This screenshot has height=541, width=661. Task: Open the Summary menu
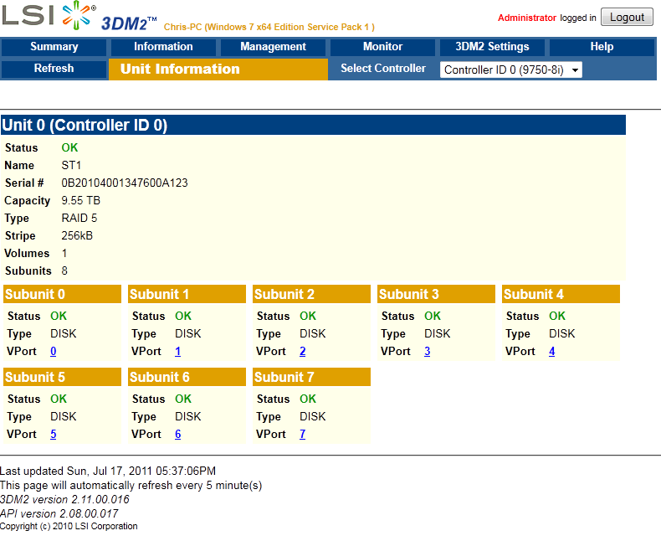(x=54, y=46)
